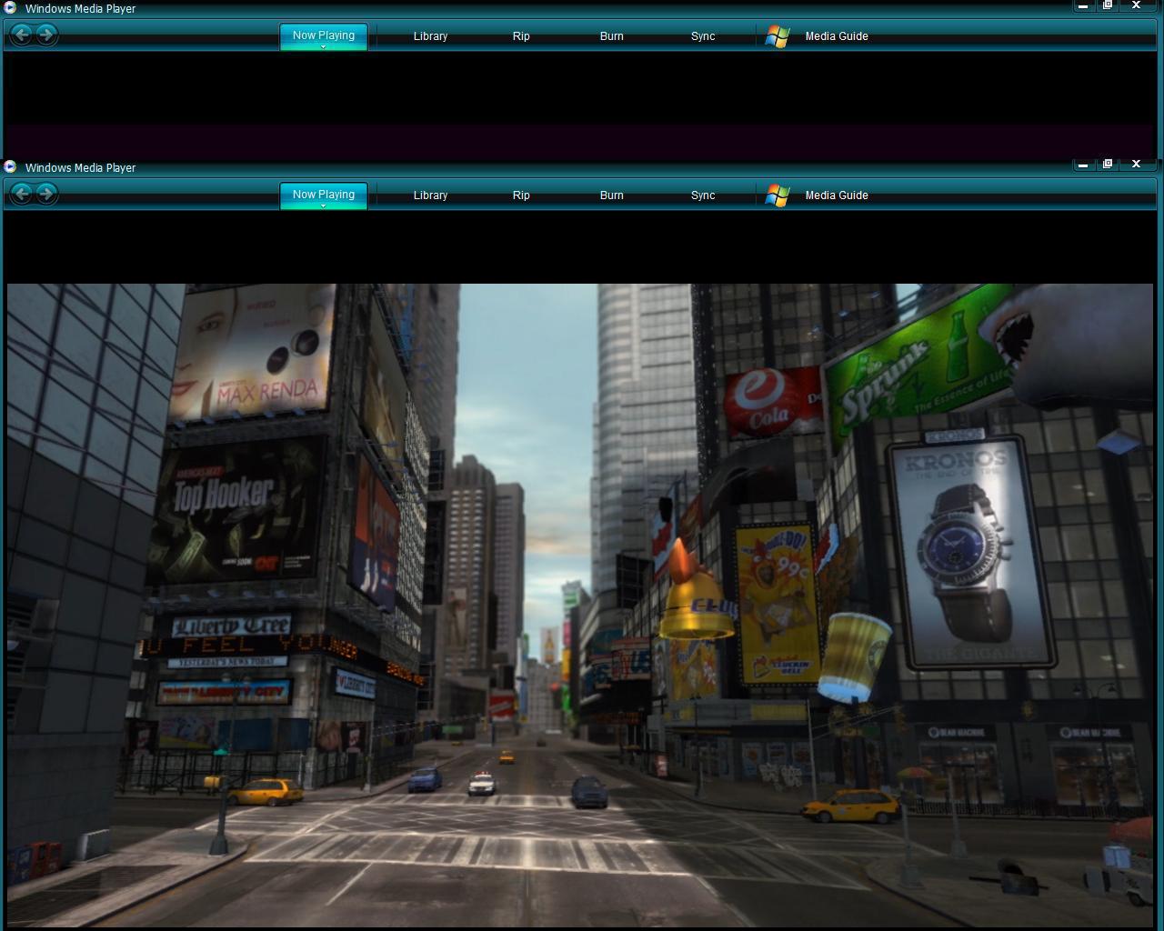The height and width of the screenshot is (931, 1164).
Task: Open Media Guide in lower window
Action: tap(837, 195)
